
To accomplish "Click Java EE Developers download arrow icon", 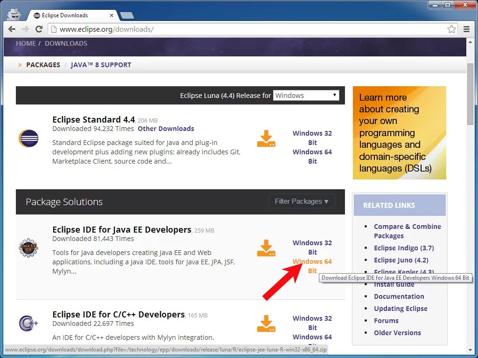I will click(266, 248).
